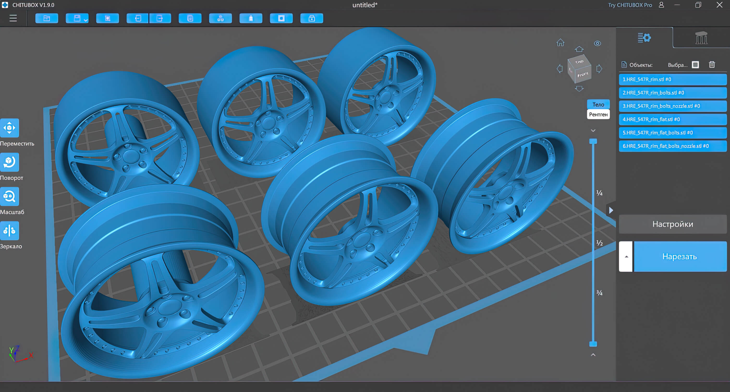This screenshot has height=392, width=730.
Task: Reset view with the home icon
Action: [560, 43]
